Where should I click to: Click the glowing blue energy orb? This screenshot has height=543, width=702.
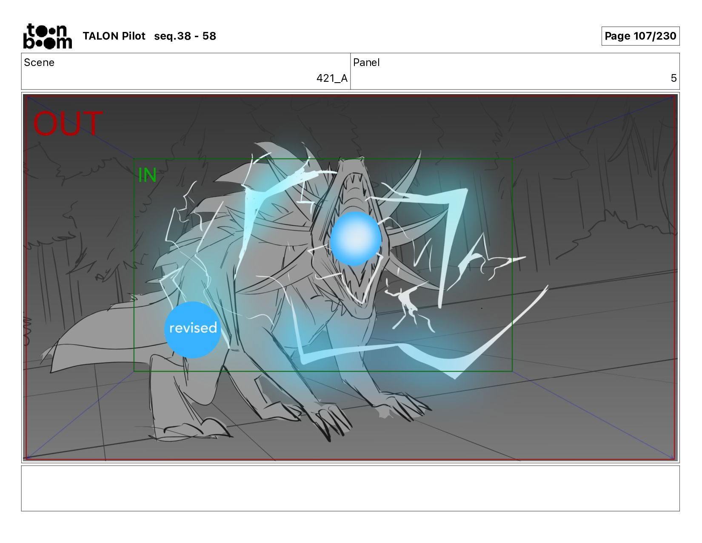[355, 239]
